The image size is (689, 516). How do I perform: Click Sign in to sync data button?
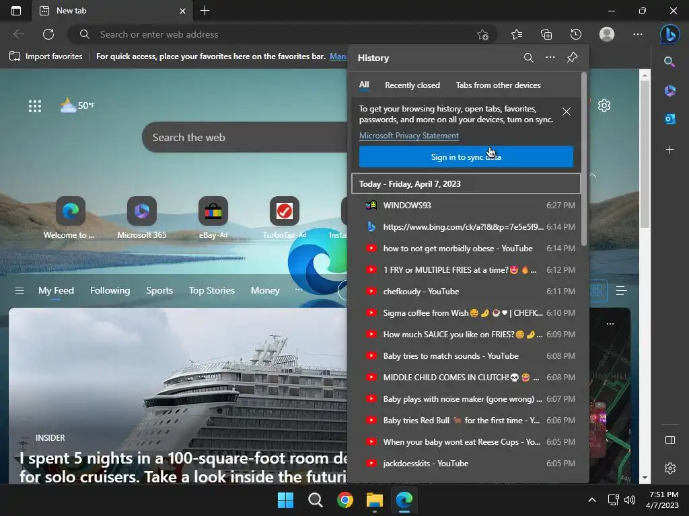466,157
